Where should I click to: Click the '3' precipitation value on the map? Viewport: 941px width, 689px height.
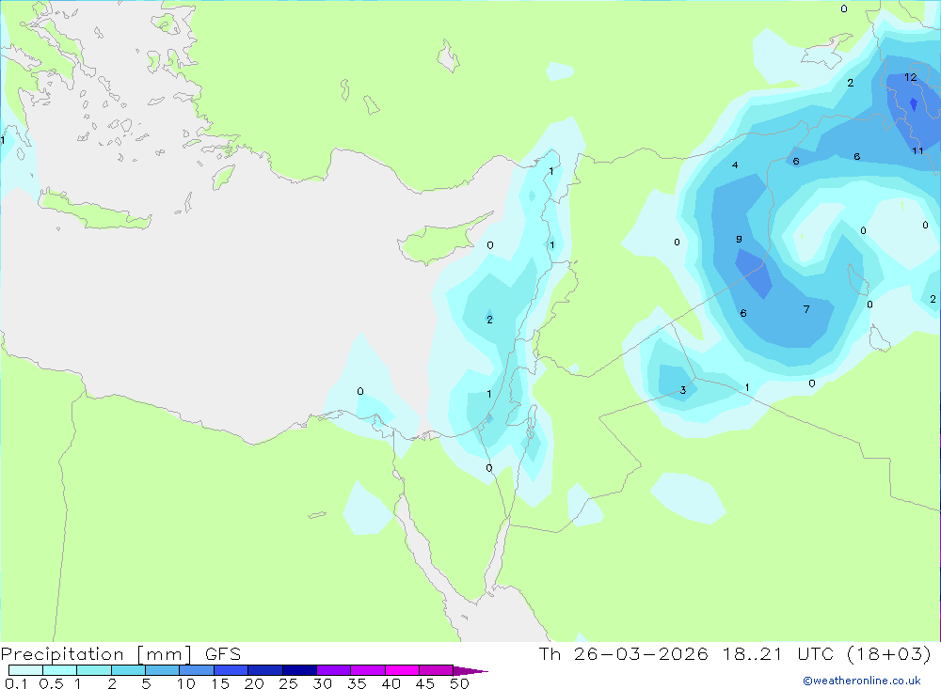click(683, 390)
